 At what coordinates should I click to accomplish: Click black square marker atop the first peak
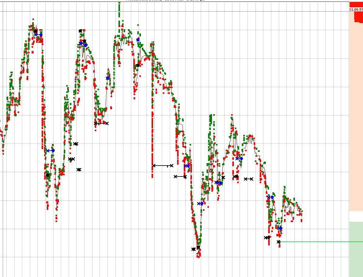[35, 31]
